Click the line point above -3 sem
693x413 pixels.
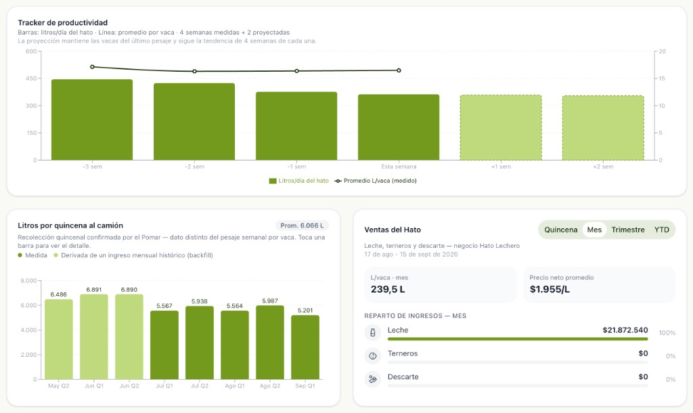tap(92, 67)
